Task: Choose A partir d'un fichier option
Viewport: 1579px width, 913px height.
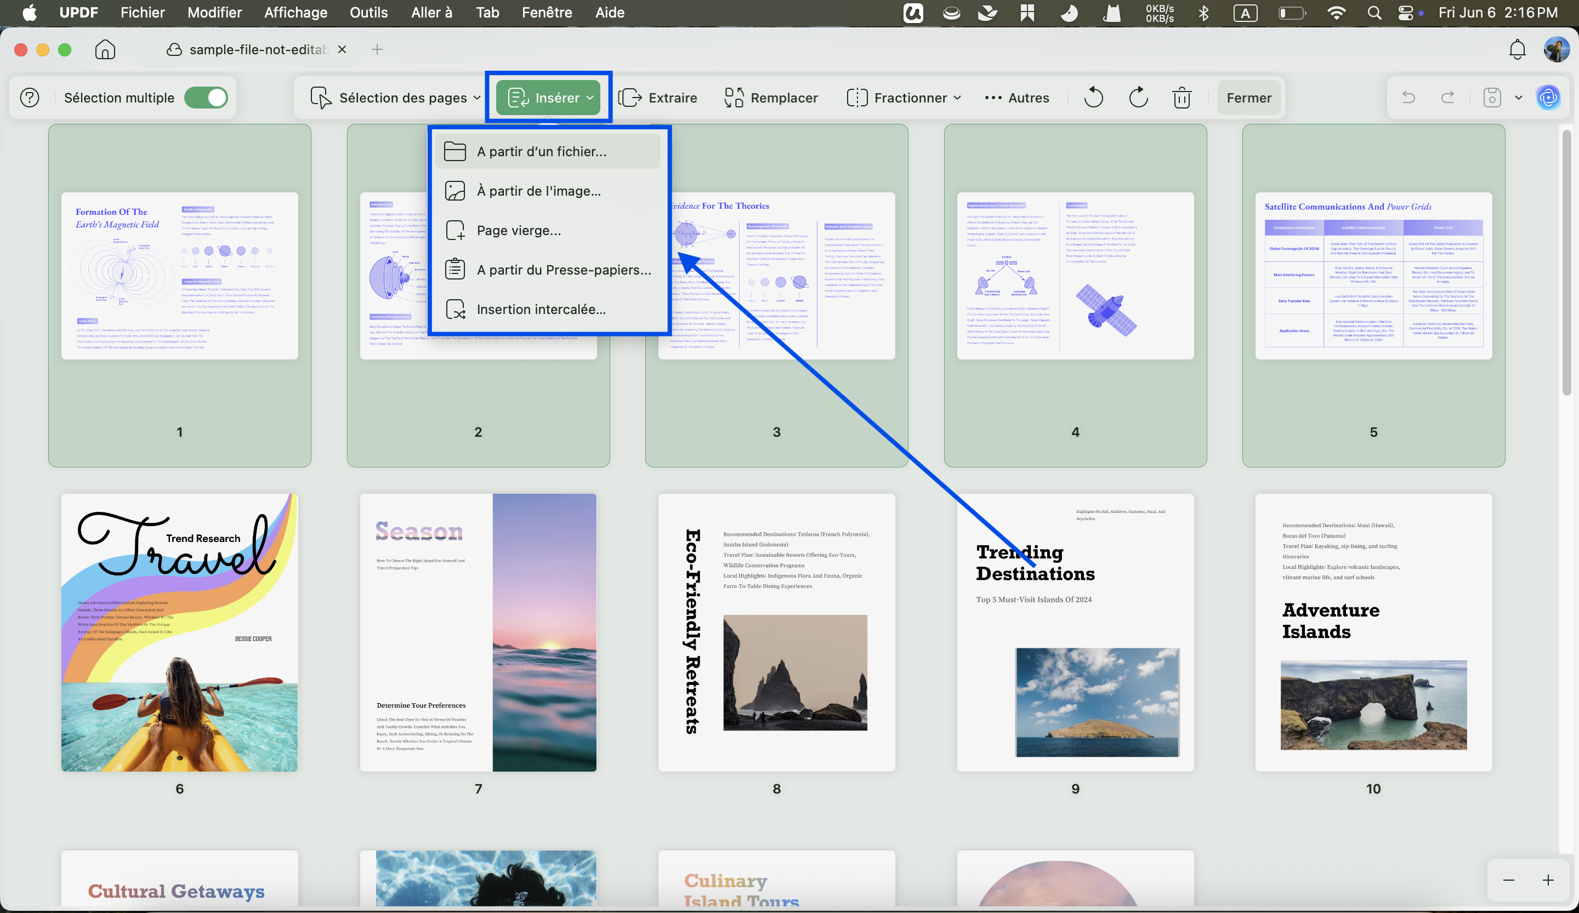Action: (548, 152)
